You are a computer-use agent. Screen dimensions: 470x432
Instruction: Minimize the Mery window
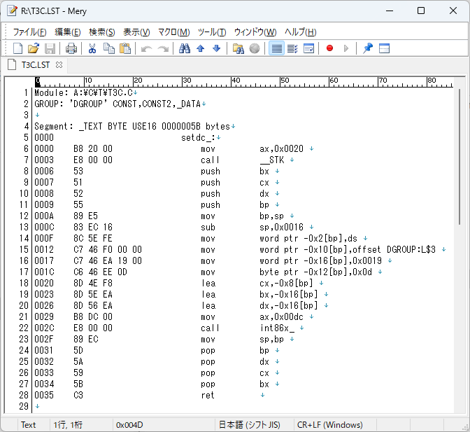pos(390,11)
